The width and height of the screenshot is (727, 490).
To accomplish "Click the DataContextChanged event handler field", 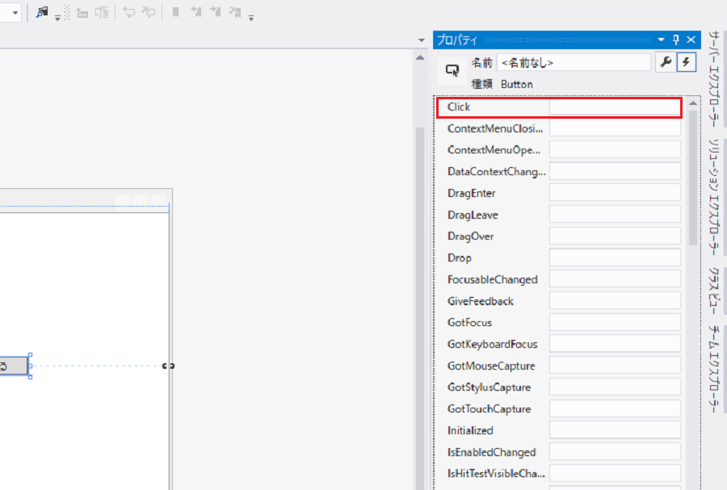I will pyautogui.click(x=615, y=171).
